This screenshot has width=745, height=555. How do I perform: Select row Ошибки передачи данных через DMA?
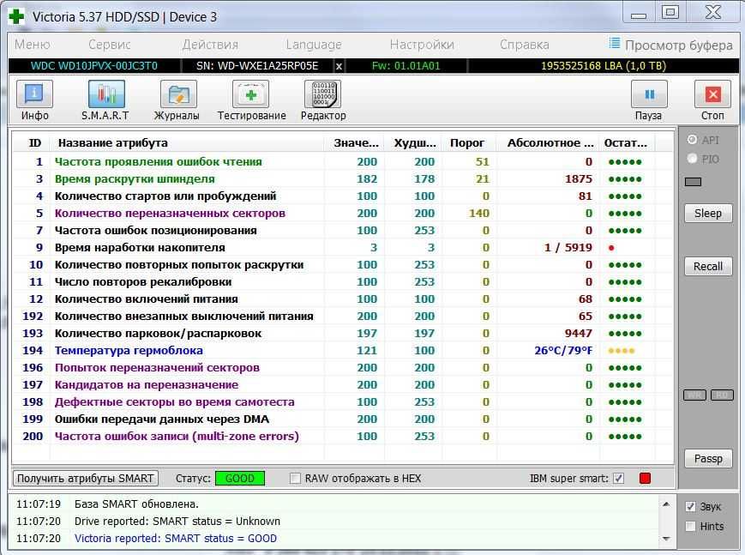[343, 419]
